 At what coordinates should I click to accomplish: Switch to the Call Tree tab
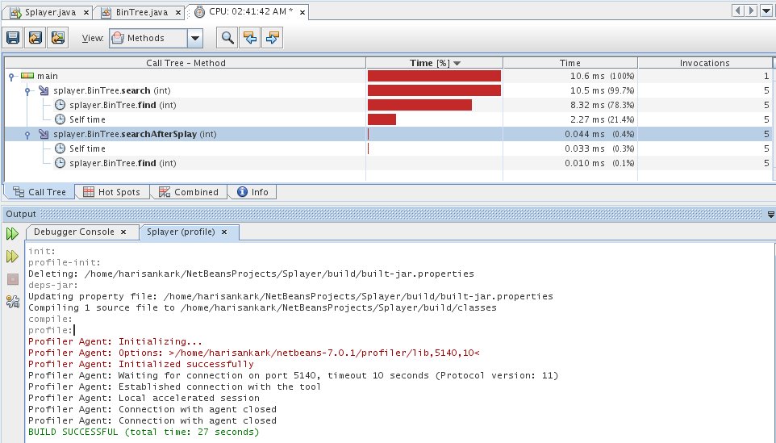[39, 192]
